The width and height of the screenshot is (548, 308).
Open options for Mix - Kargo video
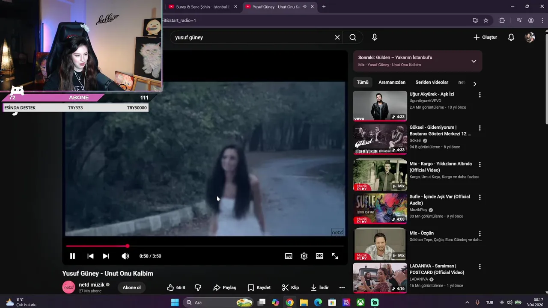click(479, 164)
